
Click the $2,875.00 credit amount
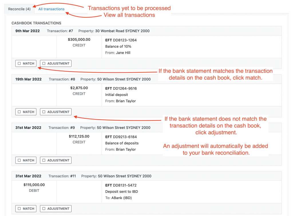[x=79, y=88]
